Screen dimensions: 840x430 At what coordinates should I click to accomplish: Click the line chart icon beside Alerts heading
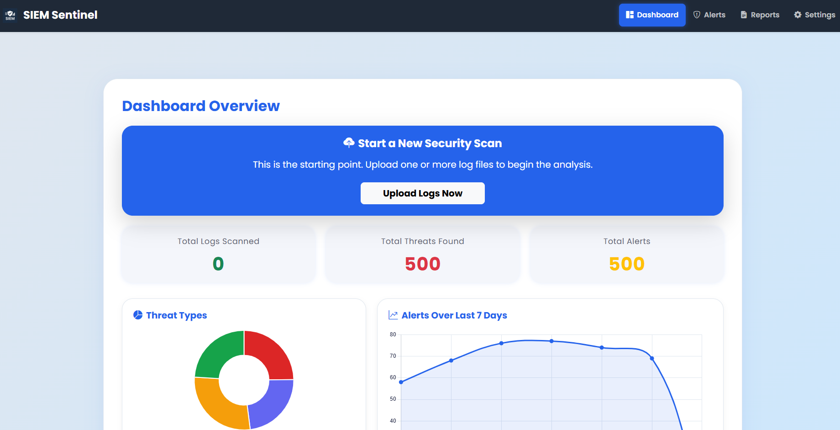[x=393, y=315]
